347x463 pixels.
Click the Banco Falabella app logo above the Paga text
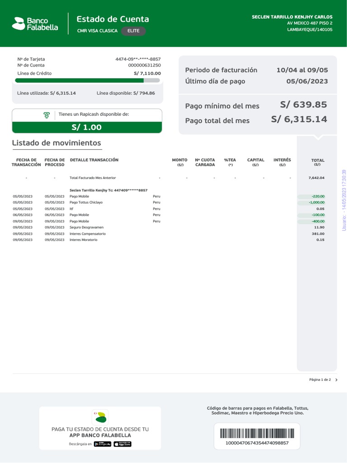[x=100, y=417]
